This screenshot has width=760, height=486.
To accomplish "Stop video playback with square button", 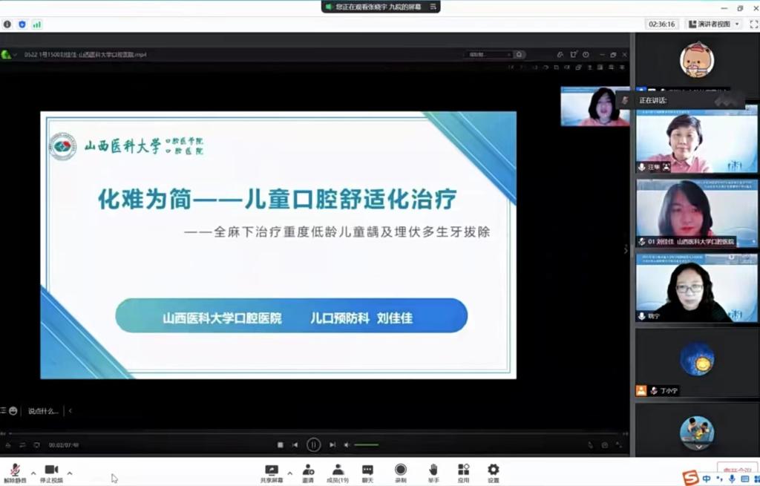I will (x=280, y=444).
